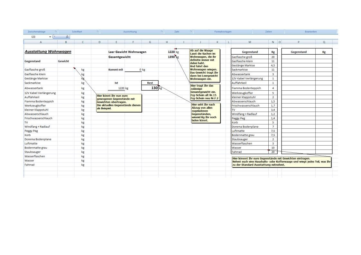Select 'Wasserflaschen' in column M
Viewport: 361px width, 255px height.
pyautogui.click(x=242, y=144)
